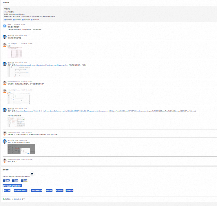Click user avatar beside the first 附件 message
The width and height of the screenshot is (217, 206).
[5, 45]
